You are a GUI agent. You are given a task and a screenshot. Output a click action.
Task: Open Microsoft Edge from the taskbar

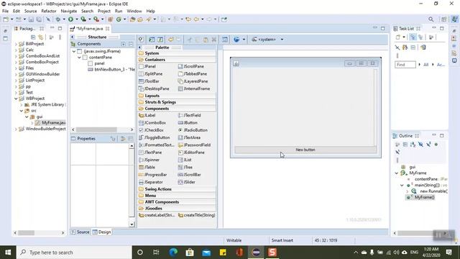point(173,253)
